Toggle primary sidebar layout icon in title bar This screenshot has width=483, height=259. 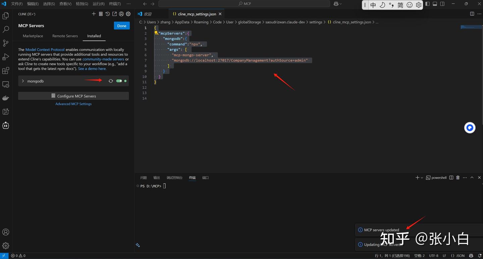pyautogui.click(x=427, y=4)
